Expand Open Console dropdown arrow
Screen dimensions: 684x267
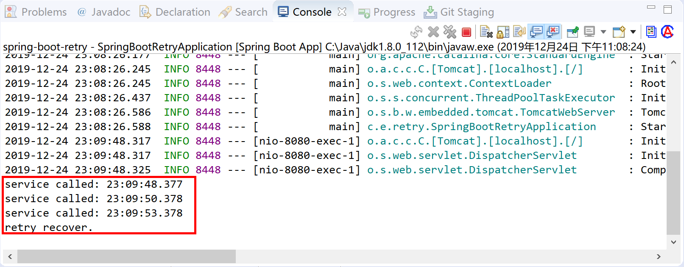click(633, 32)
